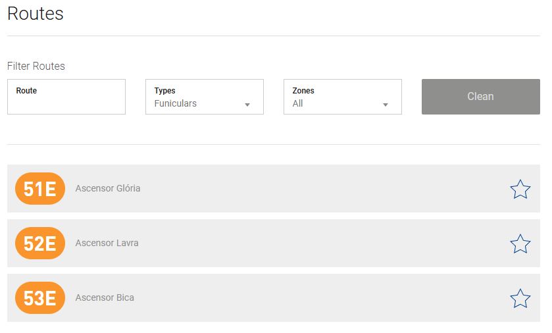
Task: Star the Ascensor Bica route
Action: [x=520, y=298]
